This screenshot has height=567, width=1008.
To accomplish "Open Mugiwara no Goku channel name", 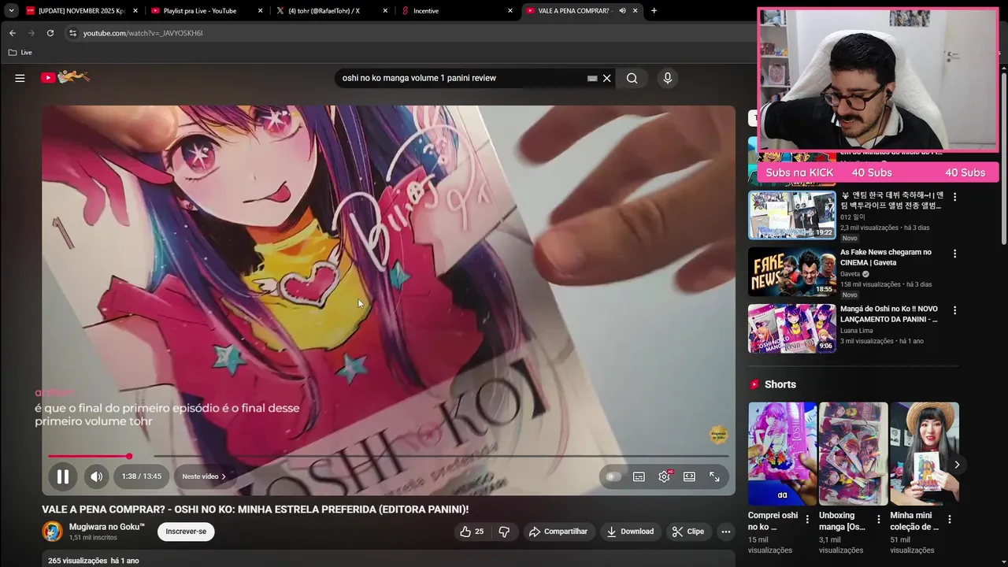I will (x=107, y=526).
